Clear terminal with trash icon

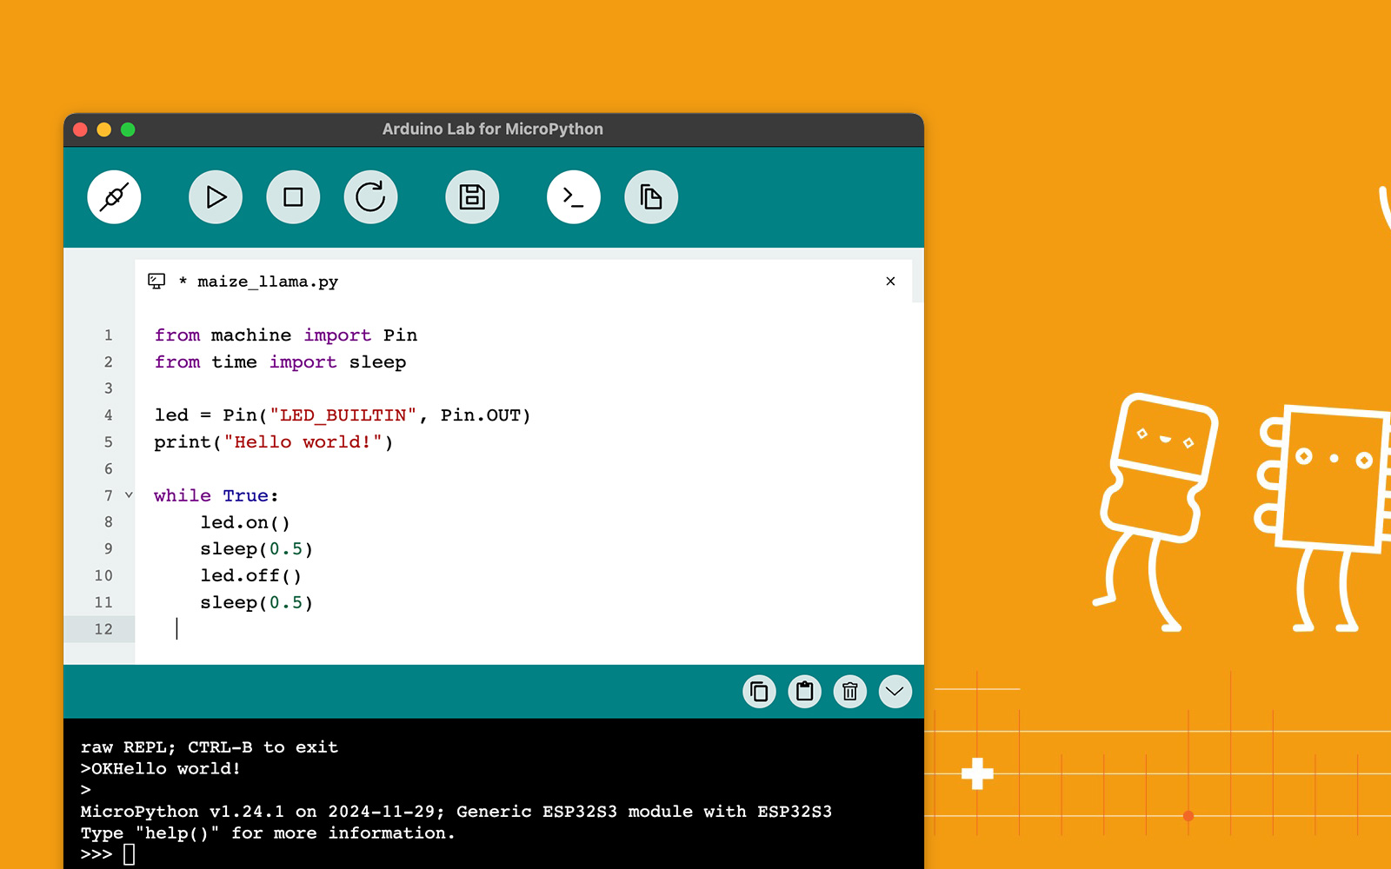tap(850, 692)
